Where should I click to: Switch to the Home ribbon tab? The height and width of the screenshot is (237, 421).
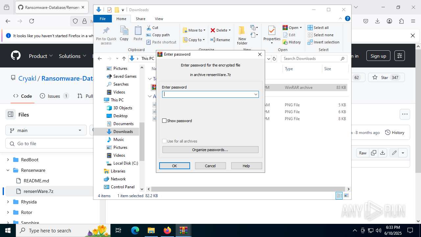[x=121, y=19]
